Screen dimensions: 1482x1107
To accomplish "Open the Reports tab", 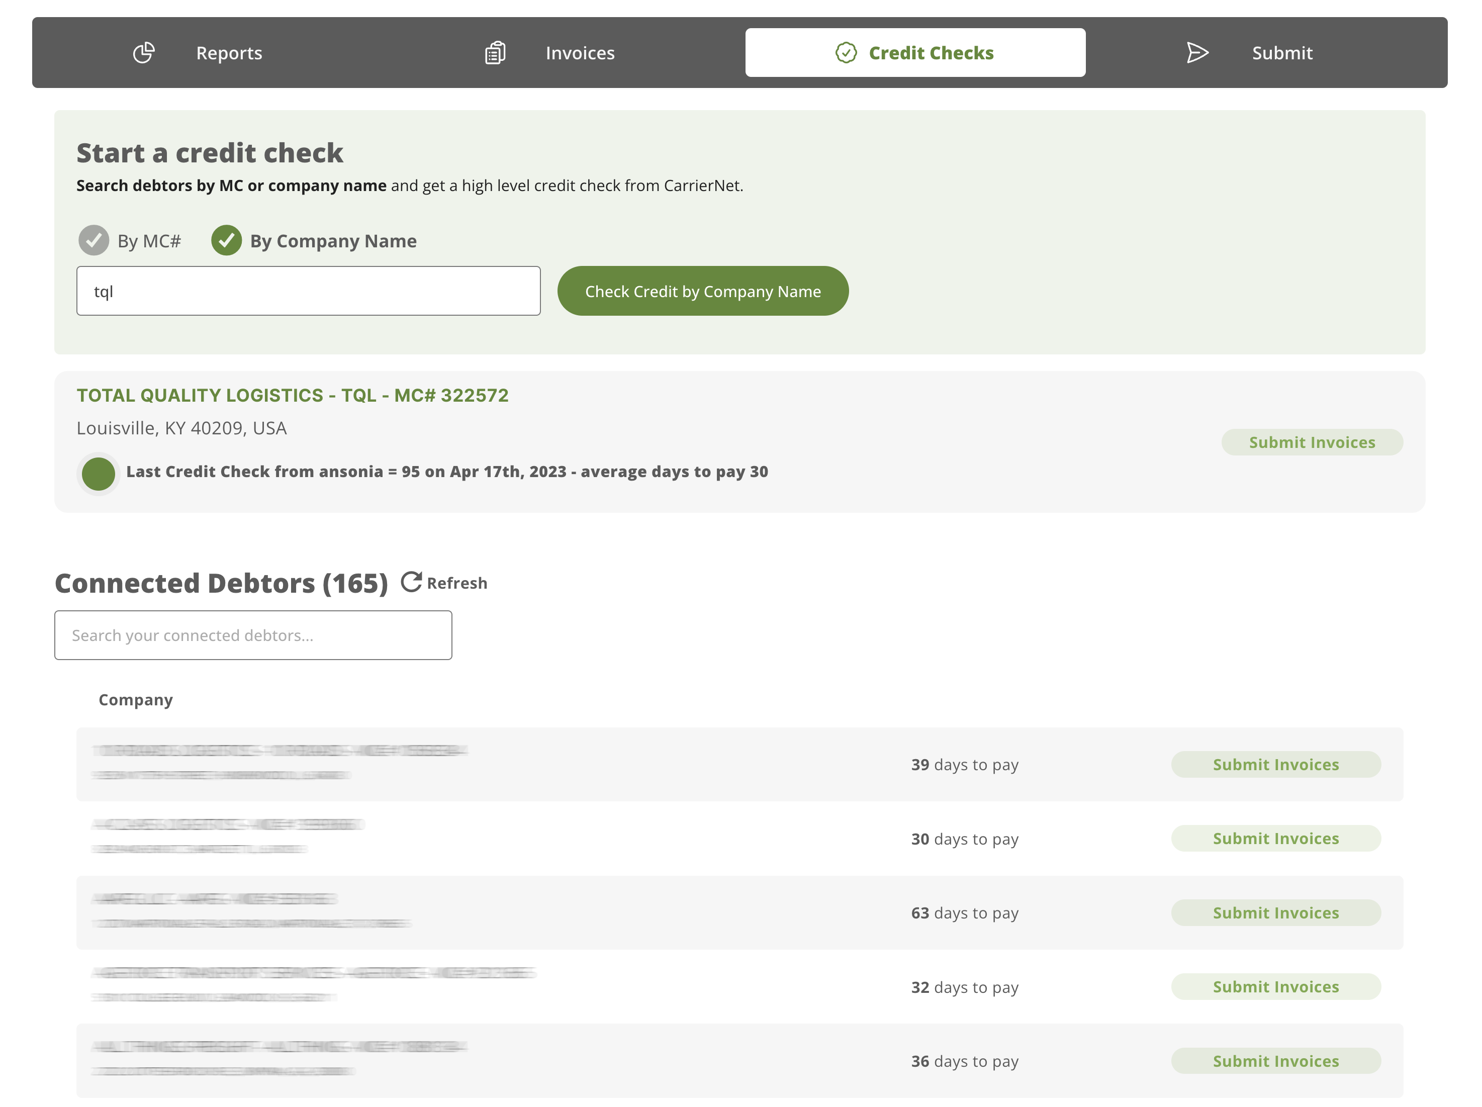I will (x=228, y=53).
